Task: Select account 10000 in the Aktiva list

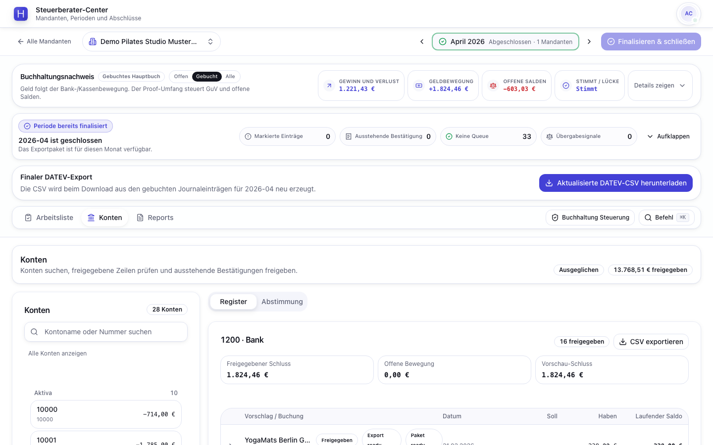Action: (x=106, y=414)
